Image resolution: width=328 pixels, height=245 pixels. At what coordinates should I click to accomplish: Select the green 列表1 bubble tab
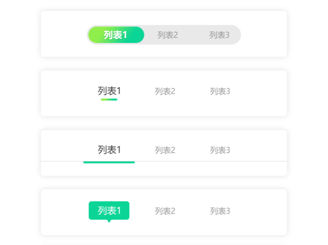[109, 210]
